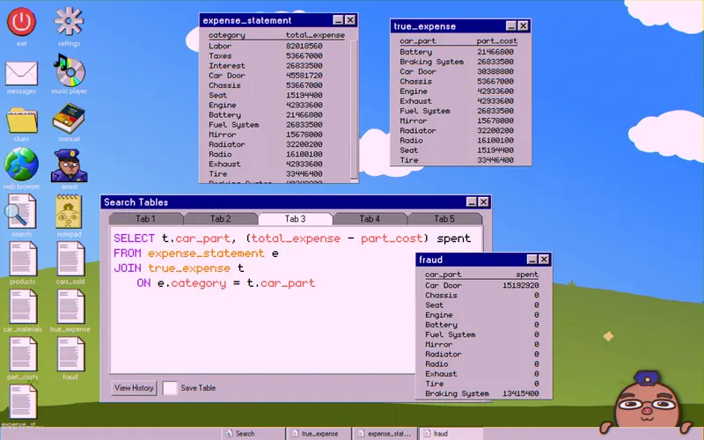
Task: Click the View History button
Action: (x=134, y=388)
